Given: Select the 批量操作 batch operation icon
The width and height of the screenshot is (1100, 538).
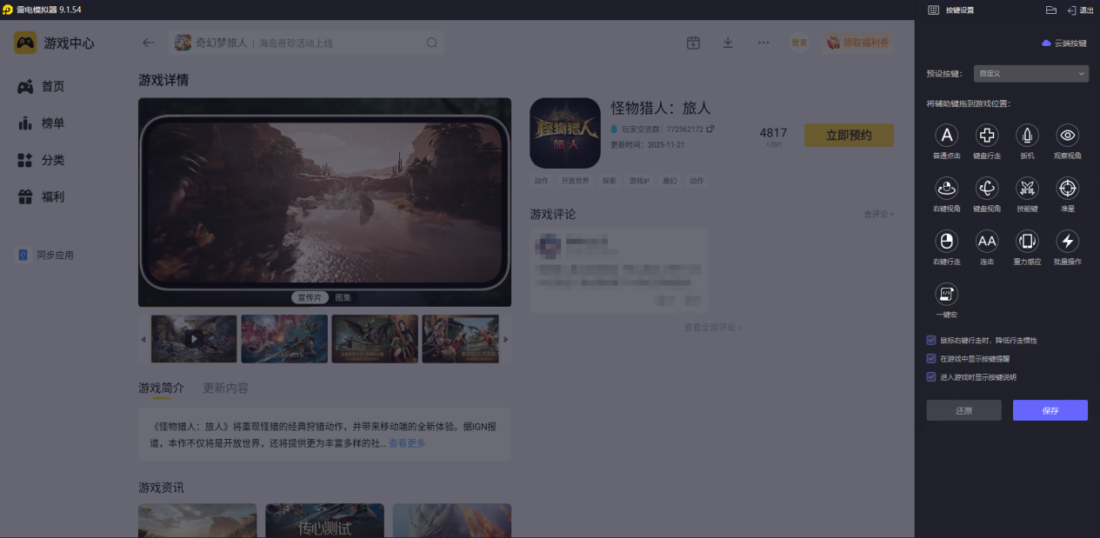Looking at the screenshot, I should [1067, 242].
